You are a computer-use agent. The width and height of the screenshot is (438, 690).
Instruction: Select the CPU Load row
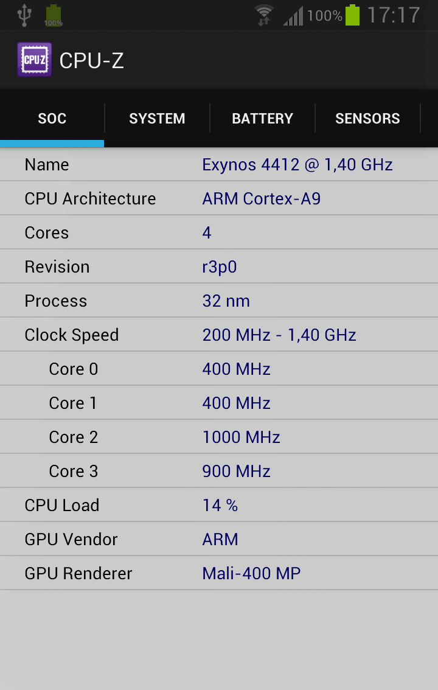click(219, 506)
